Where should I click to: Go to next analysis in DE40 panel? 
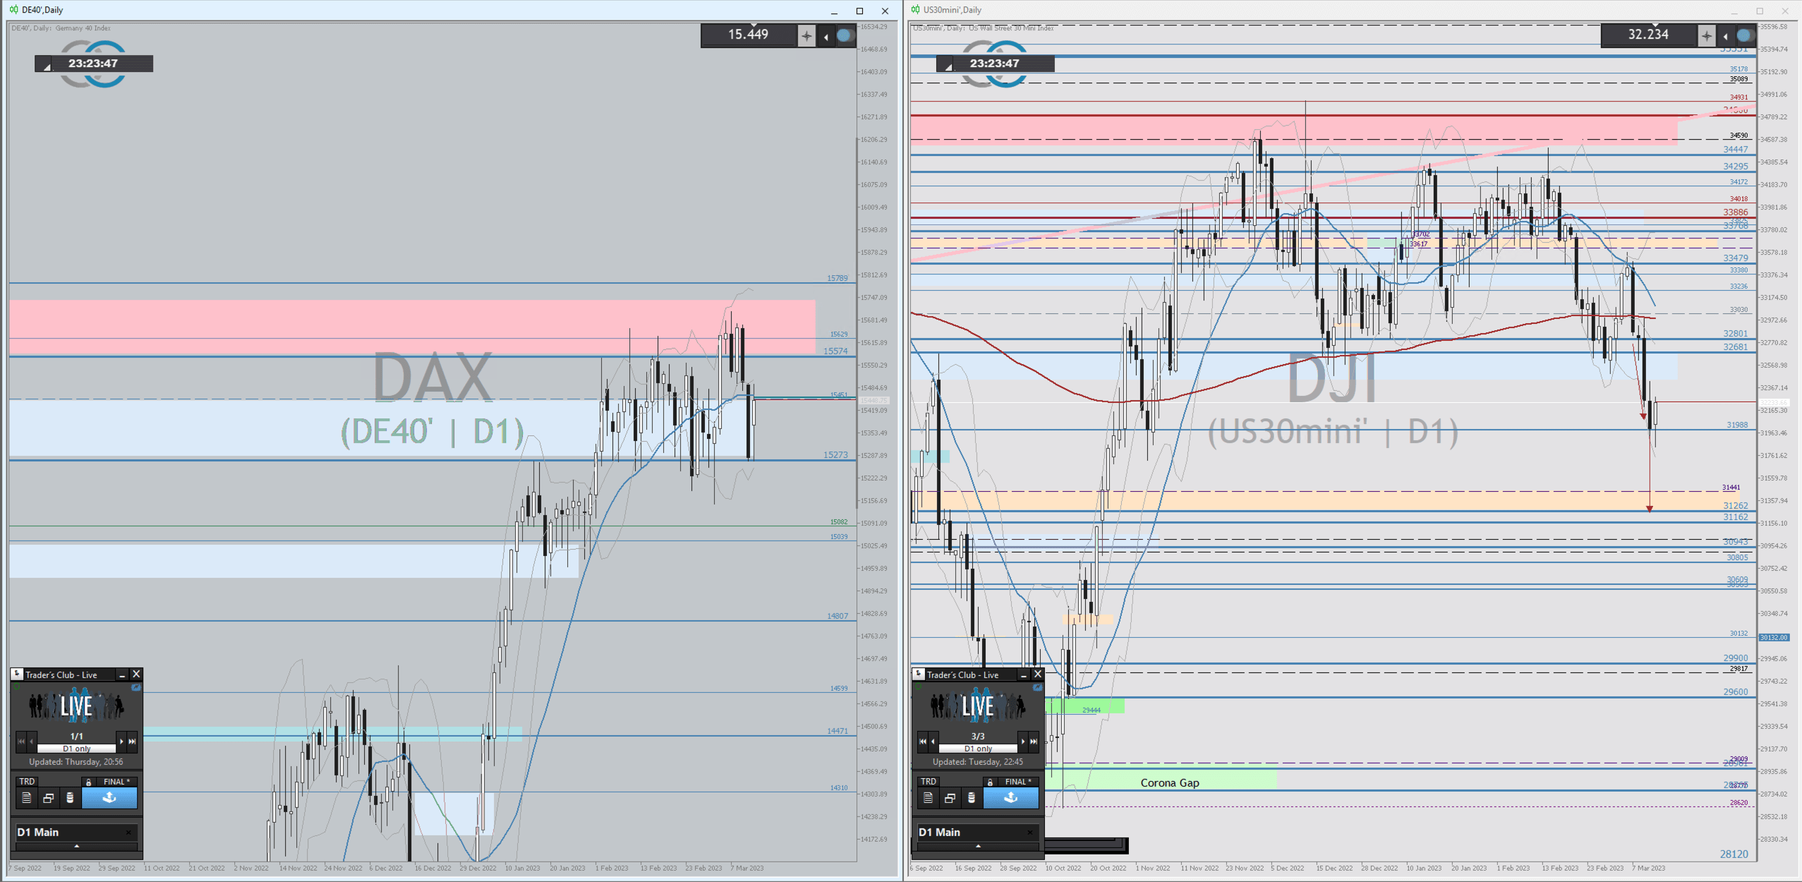click(x=121, y=742)
